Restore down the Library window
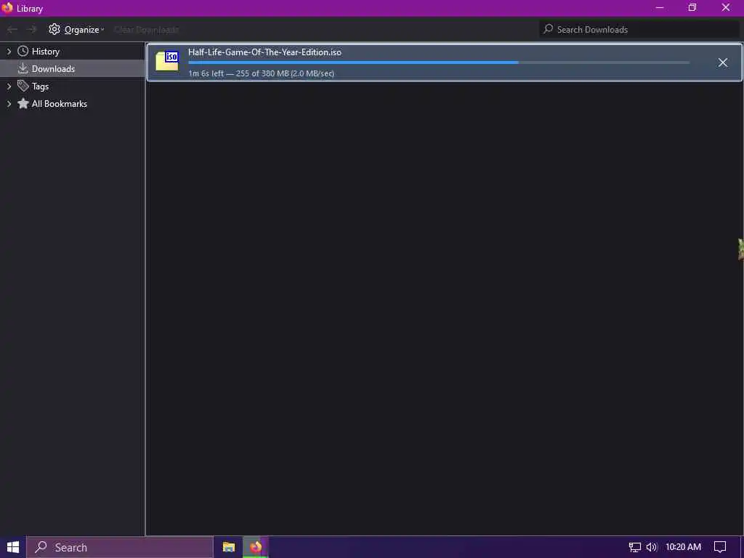Screen dimensions: 744x558 692,7
